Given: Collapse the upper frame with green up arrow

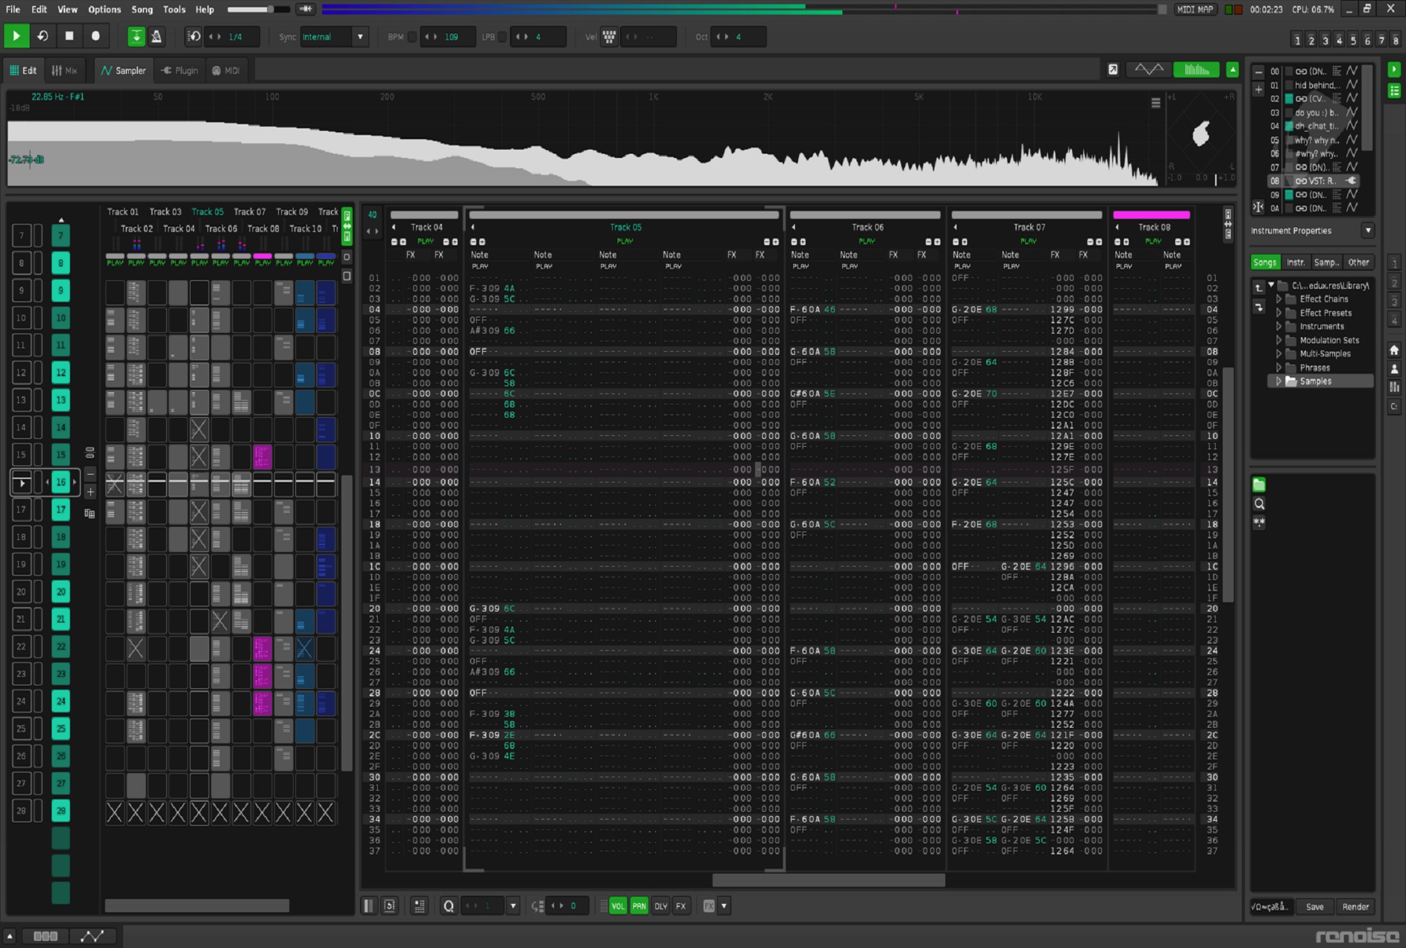Looking at the screenshot, I should click(x=1232, y=70).
